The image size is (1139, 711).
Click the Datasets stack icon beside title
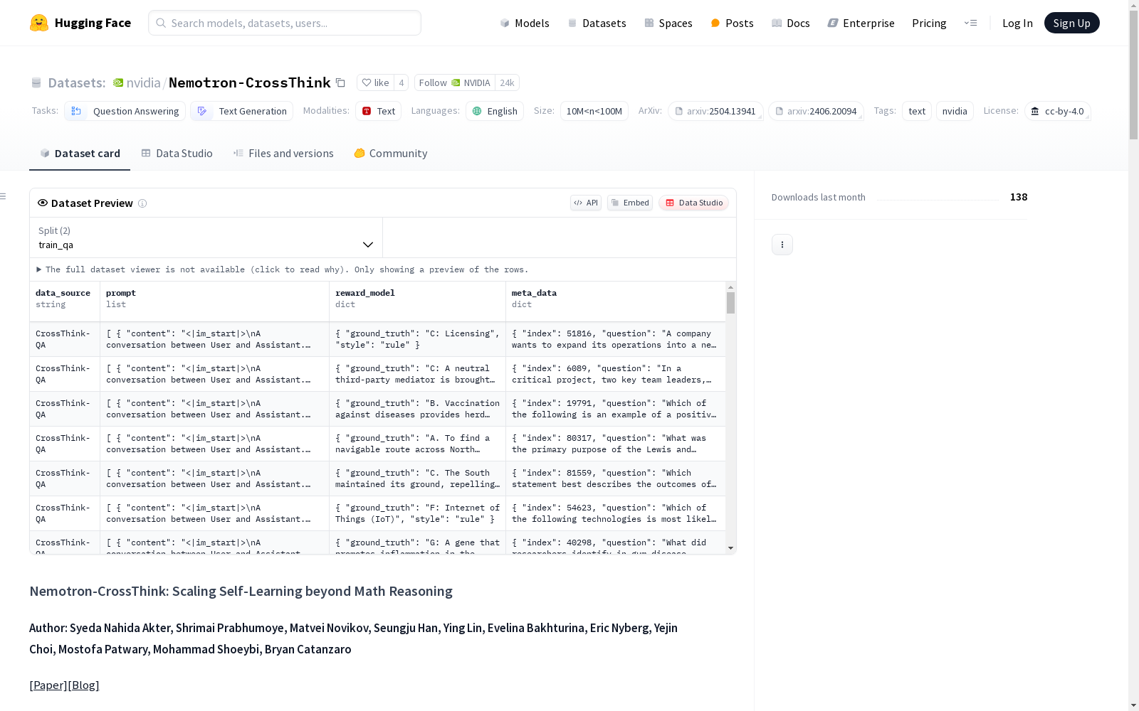36,83
